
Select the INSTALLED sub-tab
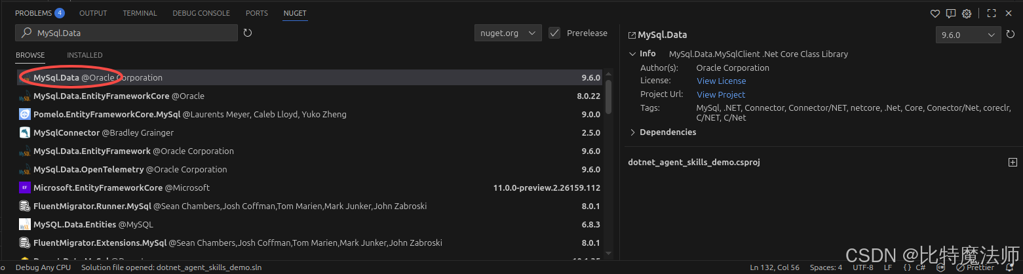click(x=85, y=55)
